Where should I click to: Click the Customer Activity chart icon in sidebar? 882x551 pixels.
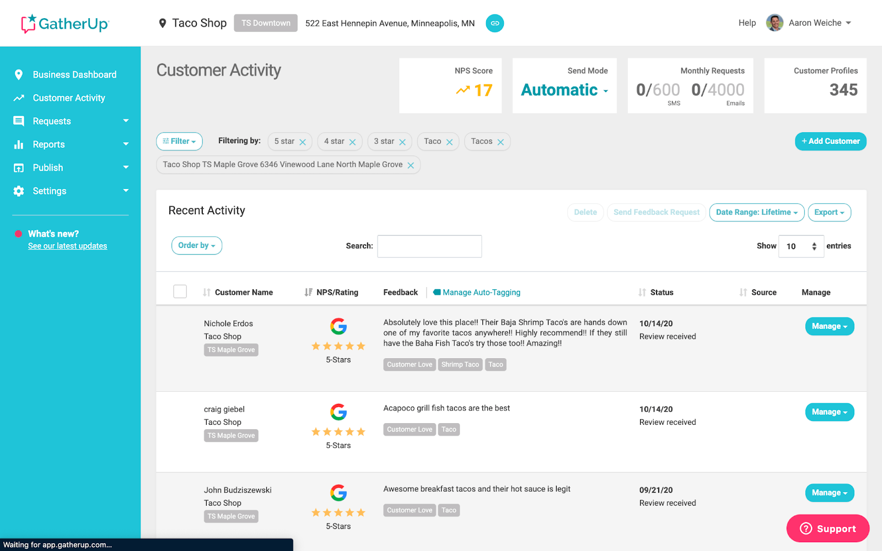19,98
